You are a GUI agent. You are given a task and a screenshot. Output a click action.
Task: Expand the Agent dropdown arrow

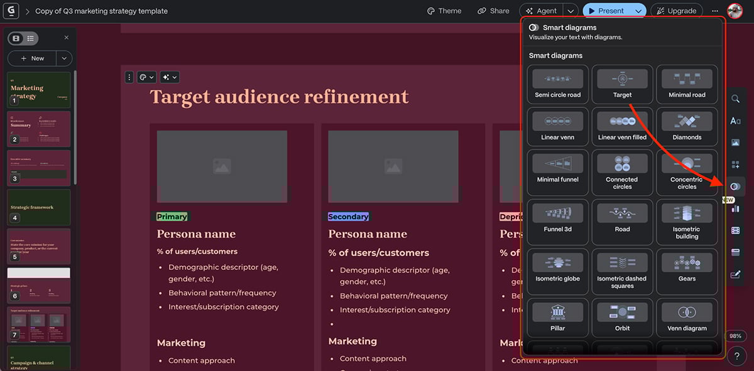point(571,11)
